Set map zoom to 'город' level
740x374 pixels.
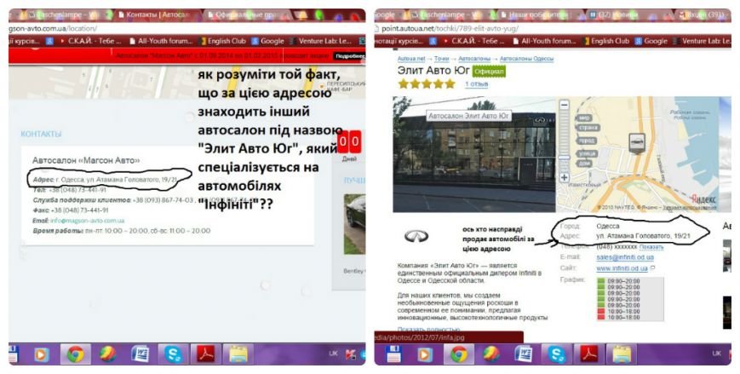coord(586,141)
